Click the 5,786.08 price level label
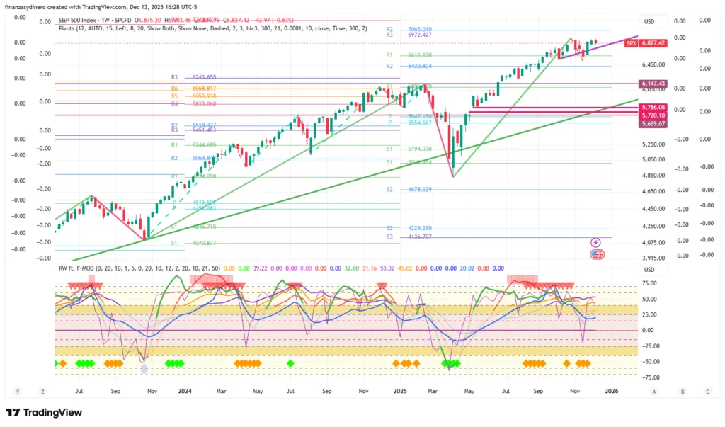Image resolution: width=725 pixels, height=427 pixels. coord(653,107)
